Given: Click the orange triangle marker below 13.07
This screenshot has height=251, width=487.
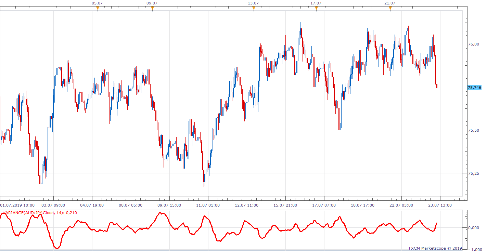Looking at the screenshot, I should 254,9.
